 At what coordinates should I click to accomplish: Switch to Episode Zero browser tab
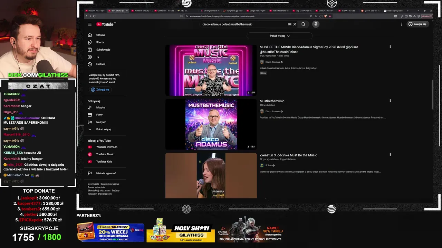click(x=371, y=11)
